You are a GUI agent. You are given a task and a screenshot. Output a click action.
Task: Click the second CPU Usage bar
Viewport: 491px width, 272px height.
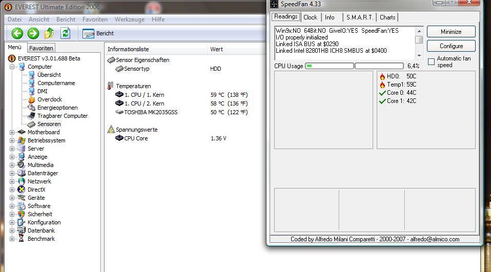(x=379, y=66)
